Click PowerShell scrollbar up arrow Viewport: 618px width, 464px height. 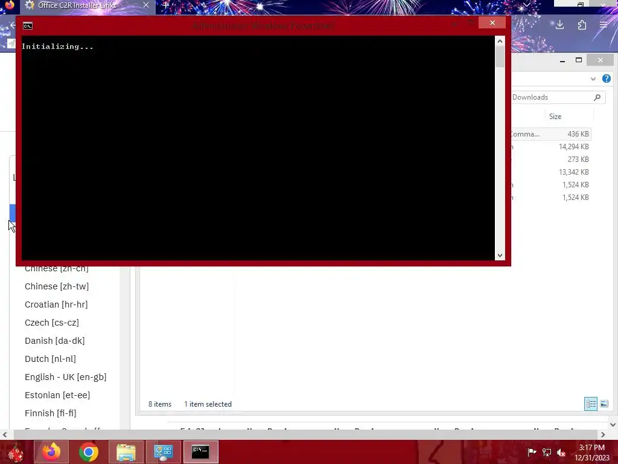click(x=500, y=41)
